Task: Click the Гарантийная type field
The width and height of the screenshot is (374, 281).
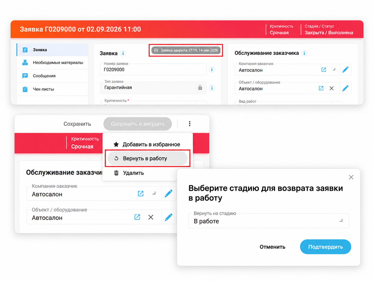Action: click(x=153, y=88)
